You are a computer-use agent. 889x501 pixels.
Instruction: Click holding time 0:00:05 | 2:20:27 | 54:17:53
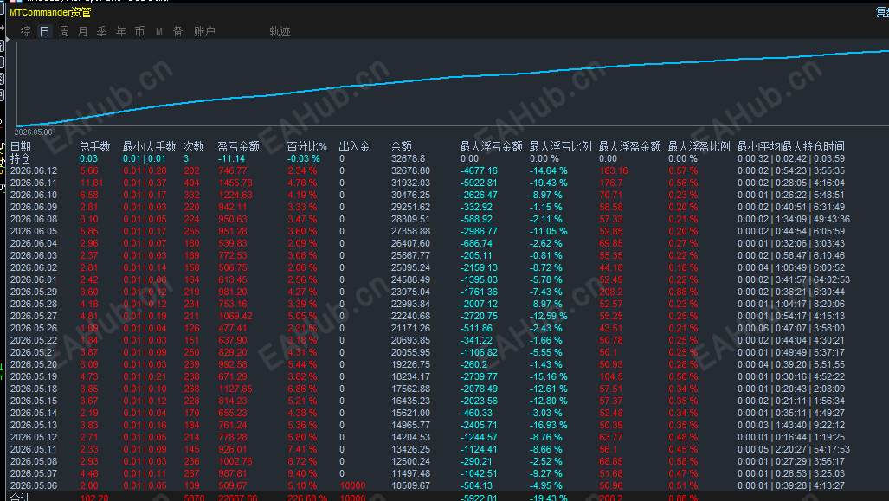tap(794, 449)
